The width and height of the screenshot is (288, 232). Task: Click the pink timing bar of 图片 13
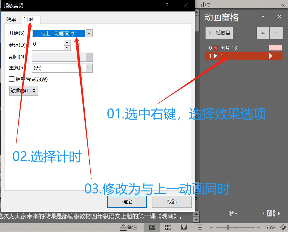275,48
